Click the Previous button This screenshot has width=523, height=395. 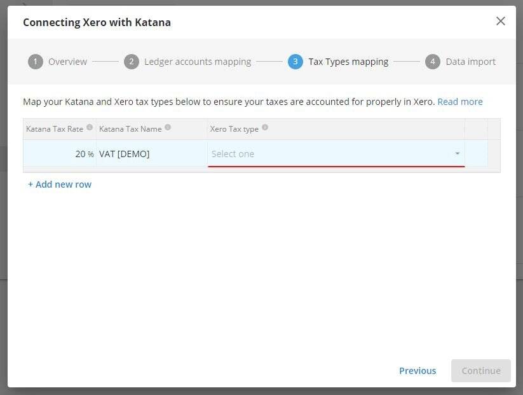418,371
